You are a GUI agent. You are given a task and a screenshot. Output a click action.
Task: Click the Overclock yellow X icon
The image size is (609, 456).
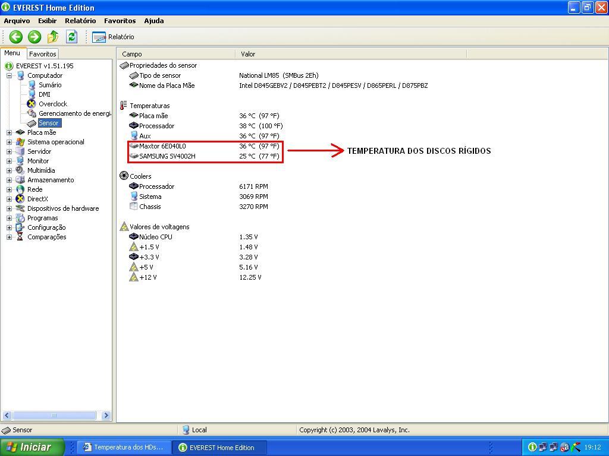coord(32,104)
